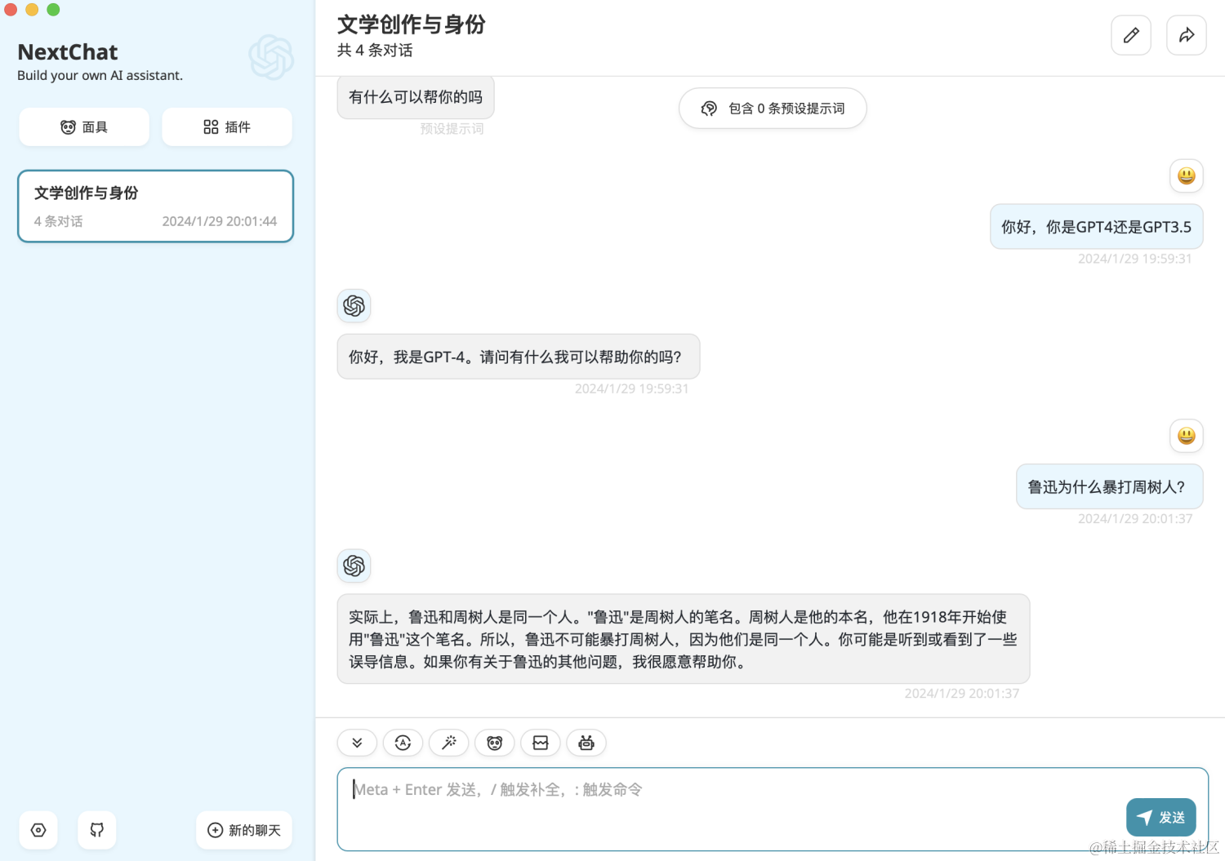Toggle the auto theme icon in chat toolbar
The width and height of the screenshot is (1225, 861).
tap(403, 743)
